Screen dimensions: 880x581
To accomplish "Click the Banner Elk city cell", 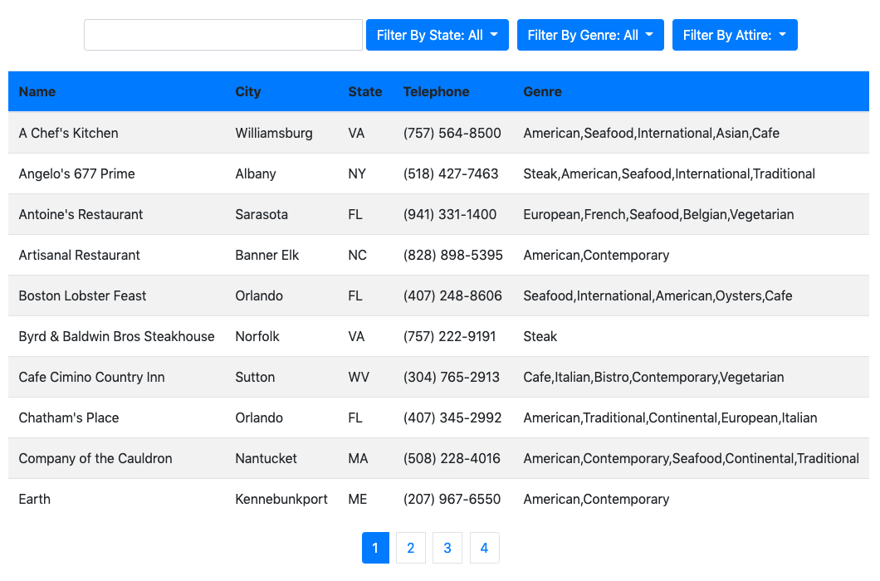I will point(267,255).
